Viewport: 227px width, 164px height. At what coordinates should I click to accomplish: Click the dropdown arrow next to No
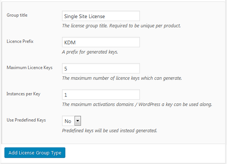point(78,121)
